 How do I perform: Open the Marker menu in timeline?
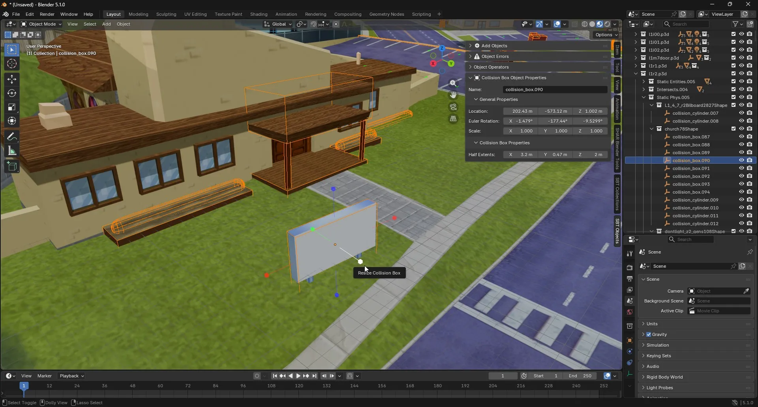tap(45, 376)
